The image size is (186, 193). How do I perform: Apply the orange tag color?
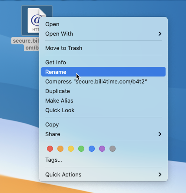tap(60, 149)
